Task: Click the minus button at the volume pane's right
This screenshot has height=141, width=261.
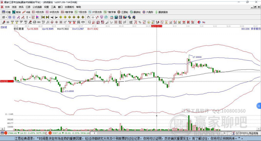Action: (x=259, y=129)
